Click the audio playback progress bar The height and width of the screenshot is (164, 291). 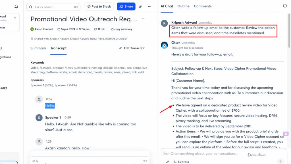[x=90, y=157]
